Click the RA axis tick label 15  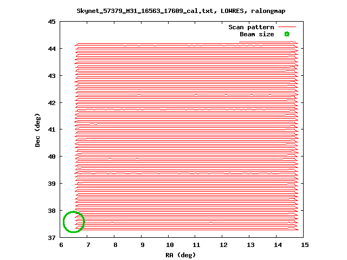[x=305, y=245]
